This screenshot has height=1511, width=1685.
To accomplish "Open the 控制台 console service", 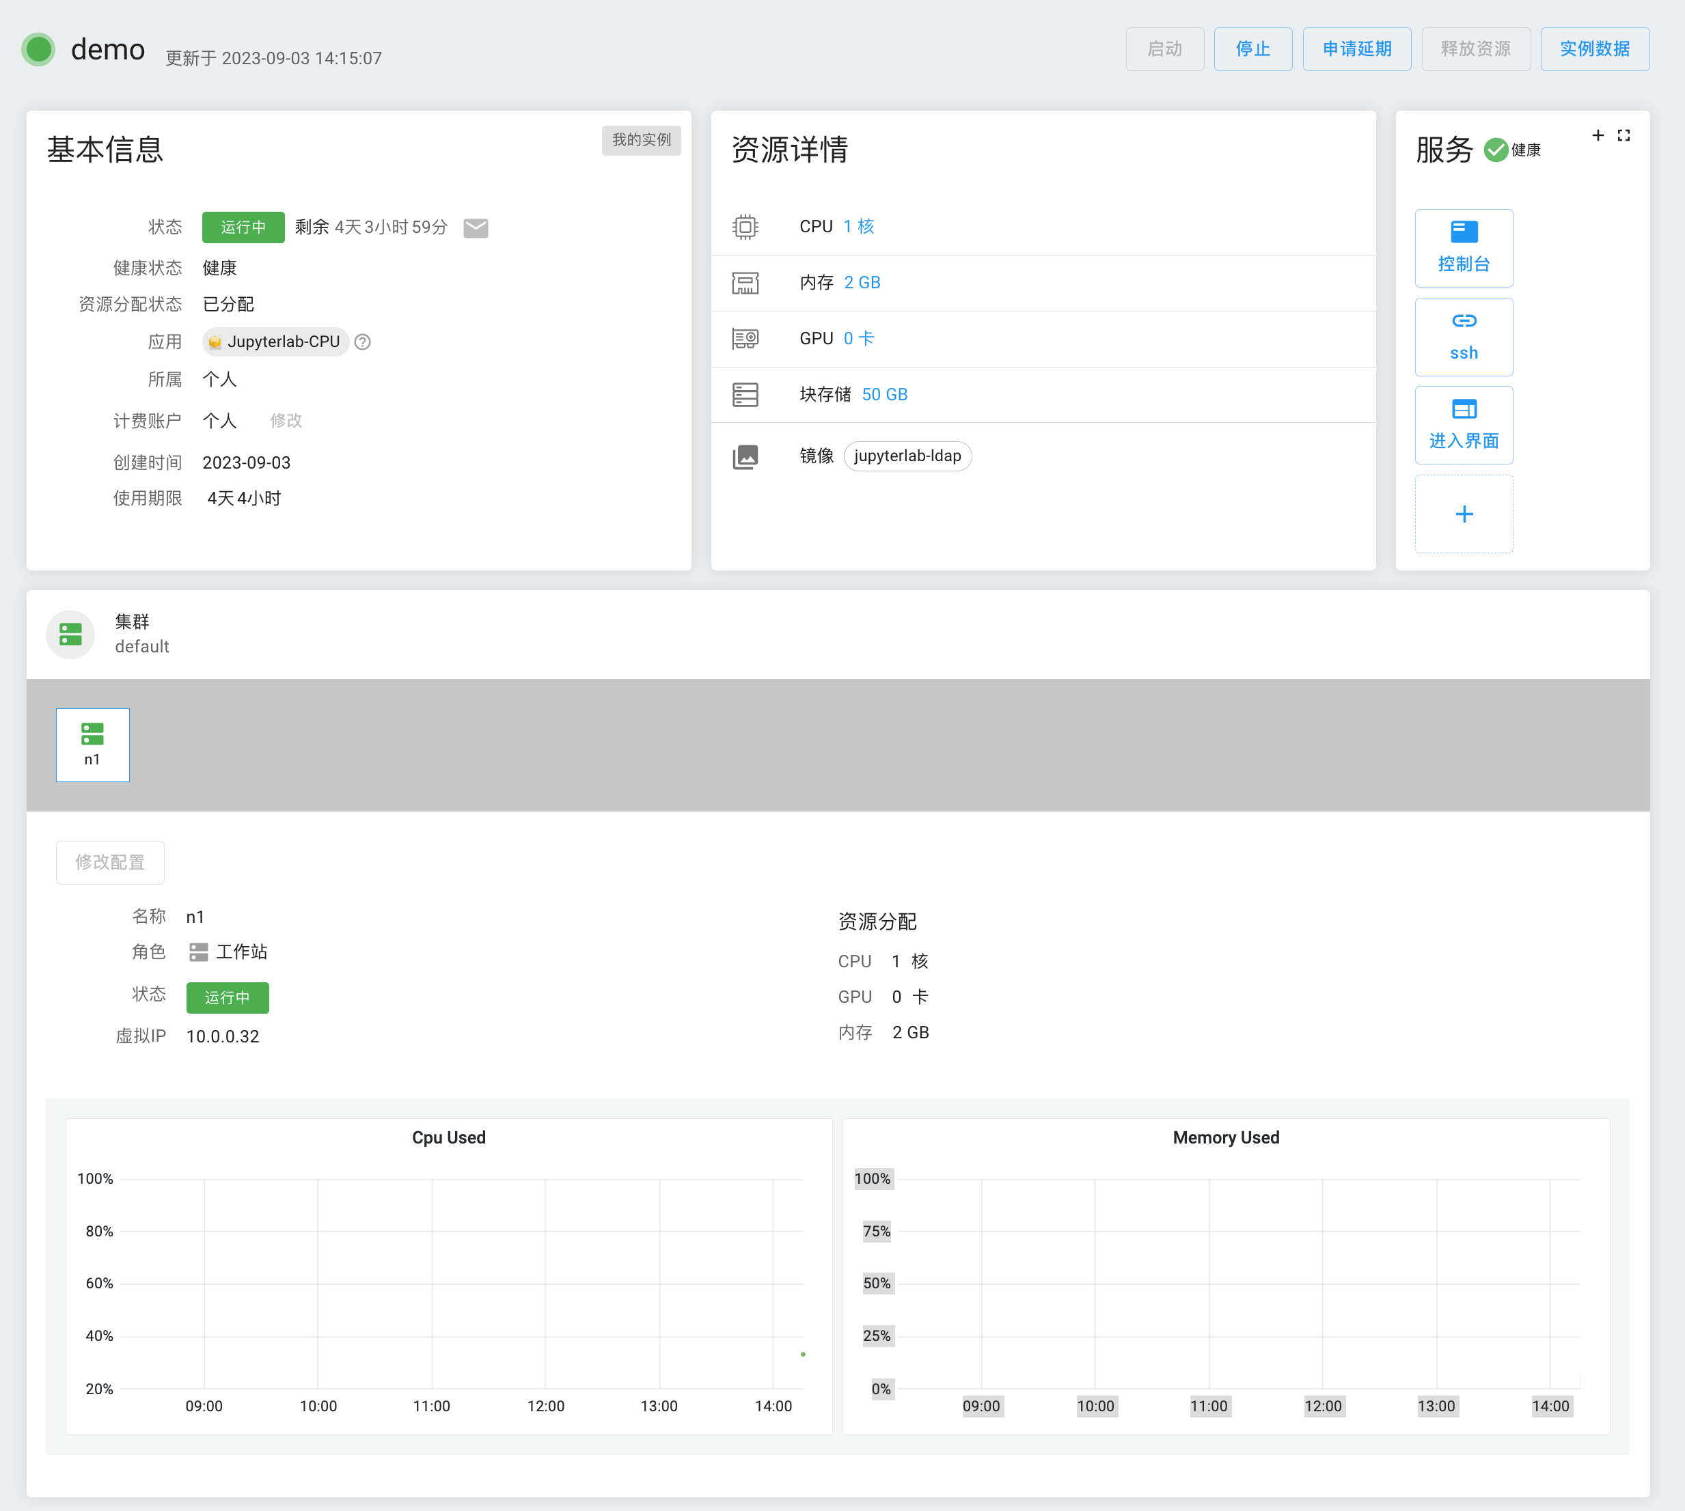I will (1464, 248).
